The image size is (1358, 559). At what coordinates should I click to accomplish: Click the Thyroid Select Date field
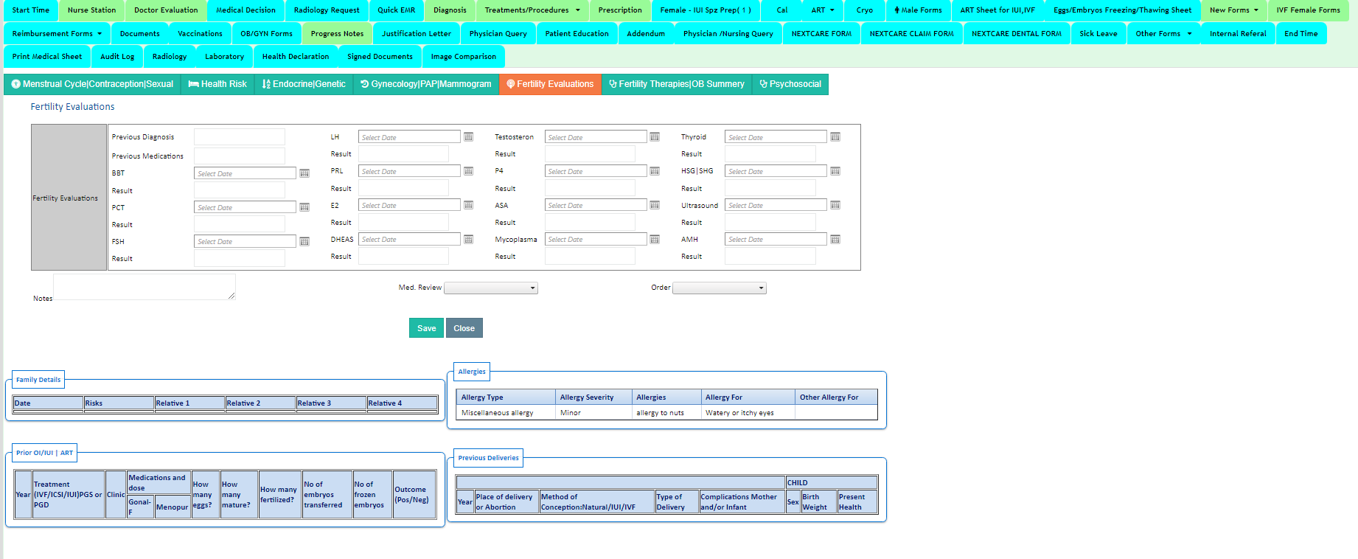pyautogui.click(x=776, y=137)
